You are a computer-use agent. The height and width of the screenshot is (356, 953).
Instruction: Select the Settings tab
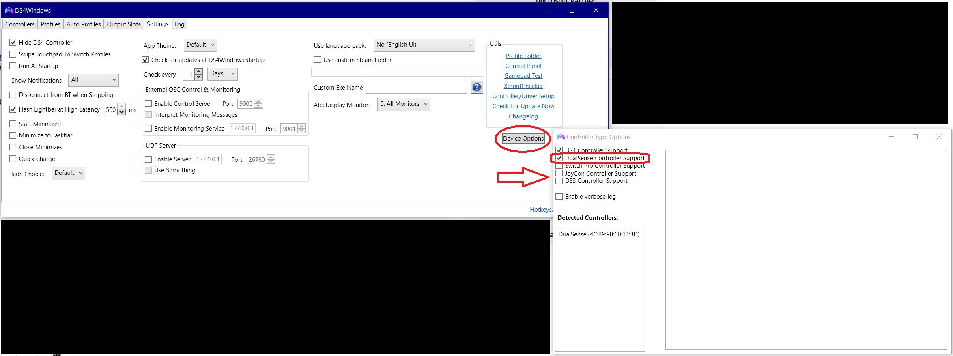click(x=157, y=24)
